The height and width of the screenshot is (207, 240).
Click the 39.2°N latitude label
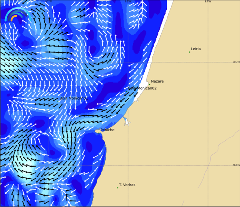236,165
